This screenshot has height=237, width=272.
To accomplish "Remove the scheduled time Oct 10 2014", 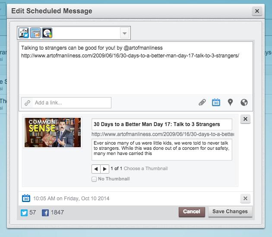I will (x=245, y=199).
